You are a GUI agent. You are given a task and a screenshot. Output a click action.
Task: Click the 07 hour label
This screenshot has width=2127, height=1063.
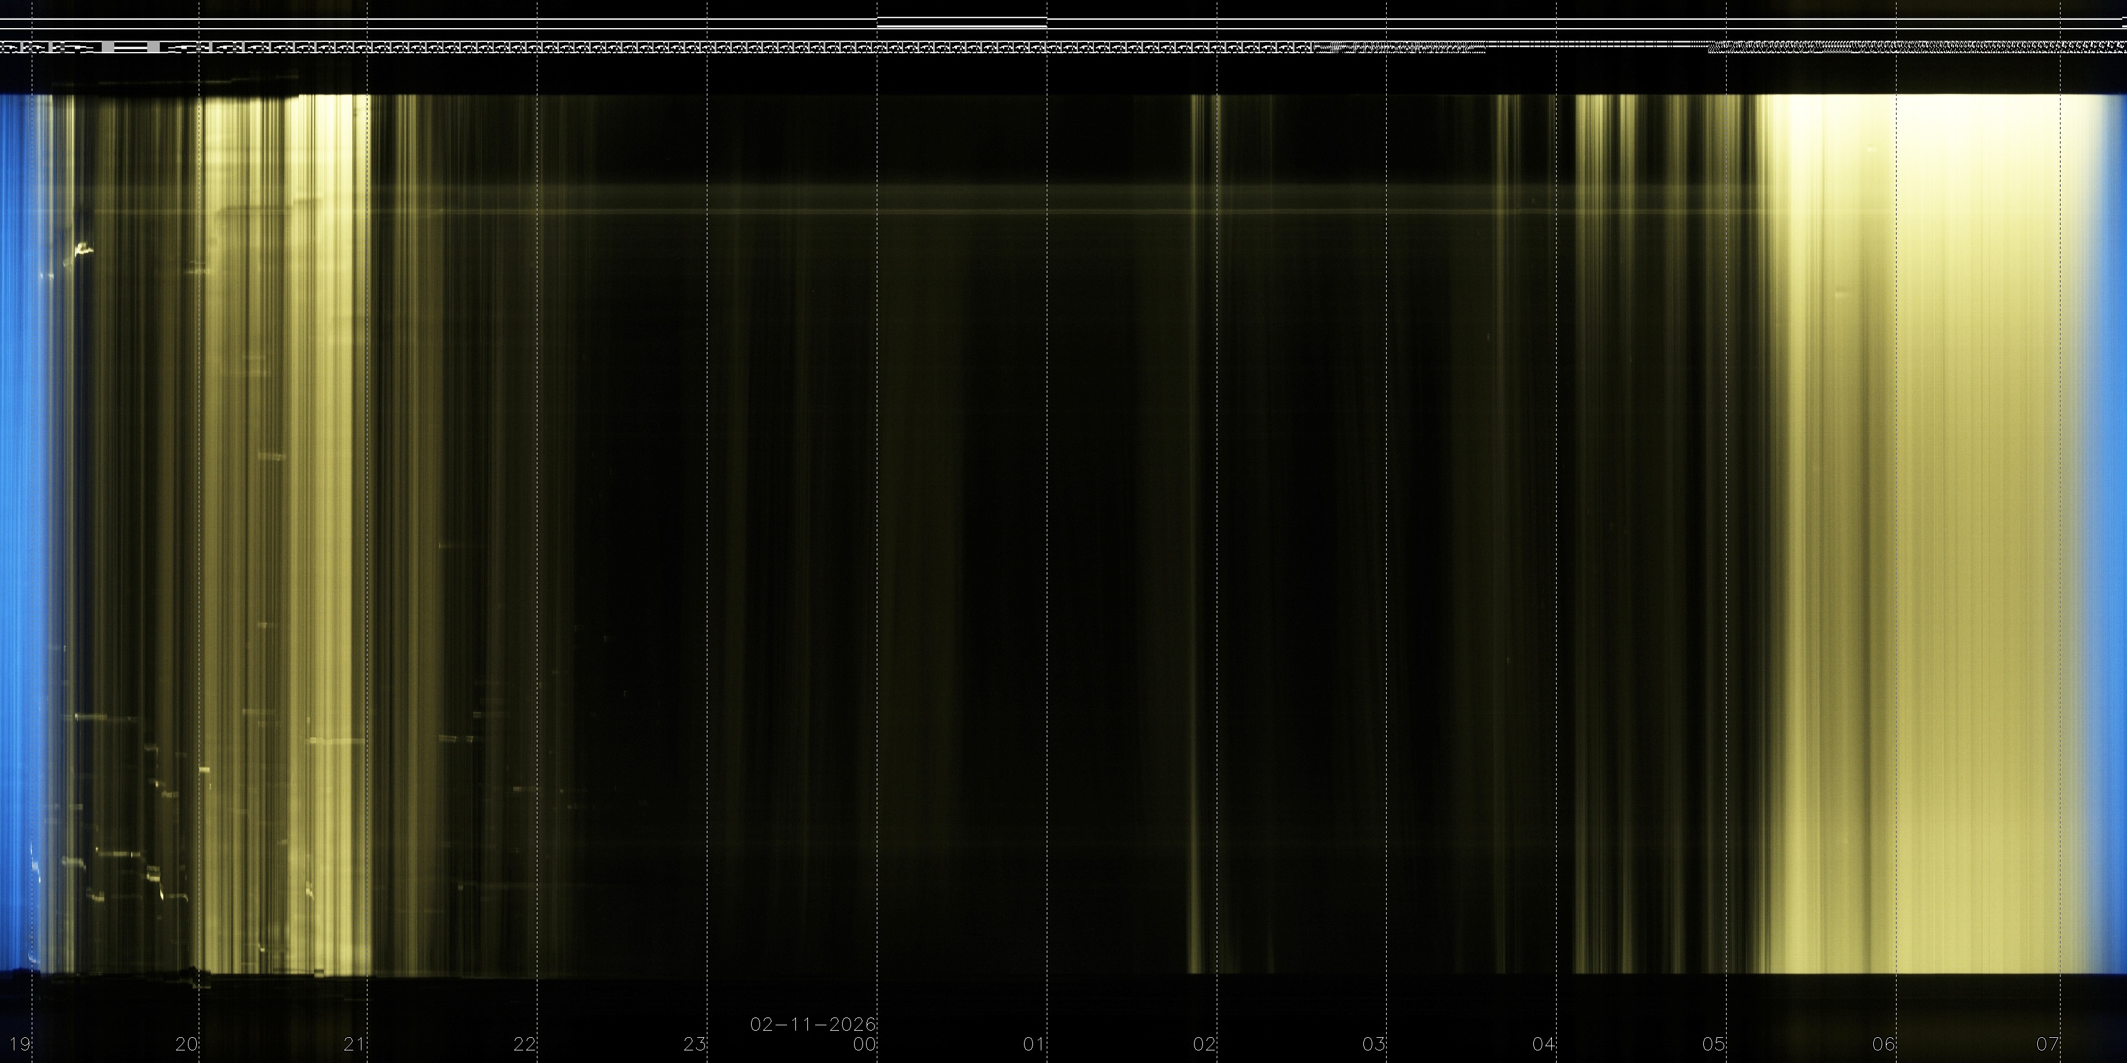pos(2048,1044)
